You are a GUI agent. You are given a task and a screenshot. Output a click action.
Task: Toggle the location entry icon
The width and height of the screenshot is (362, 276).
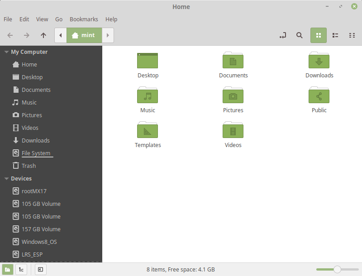pyautogui.click(x=282, y=35)
